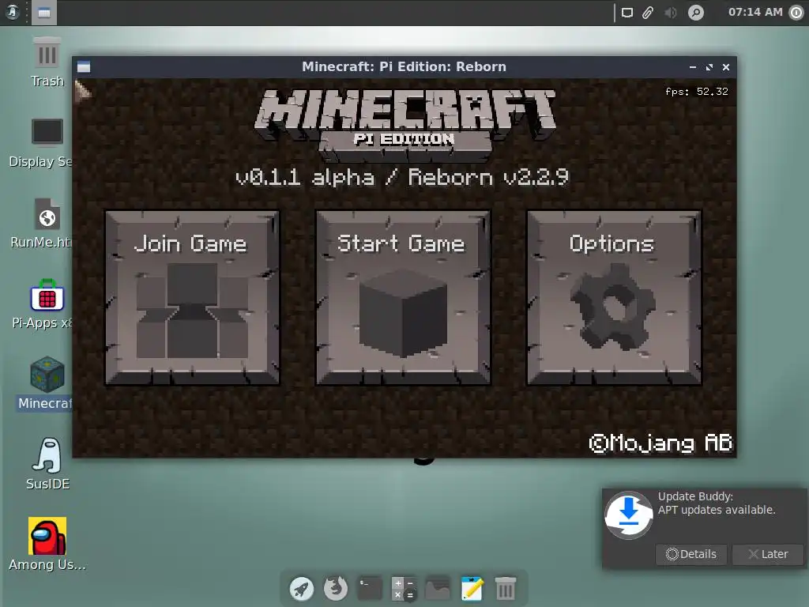The width and height of the screenshot is (809, 607).
Task: Maximize the Minecraft Pi Edition window
Action: [709, 67]
